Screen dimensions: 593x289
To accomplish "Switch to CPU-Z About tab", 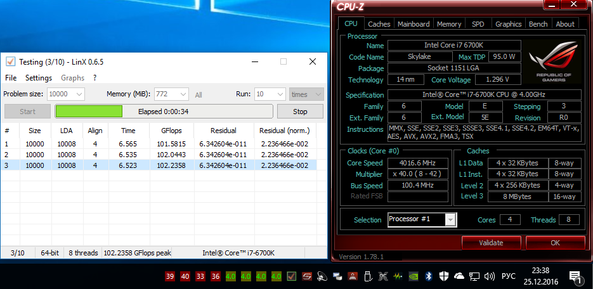I will click(565, 24).
